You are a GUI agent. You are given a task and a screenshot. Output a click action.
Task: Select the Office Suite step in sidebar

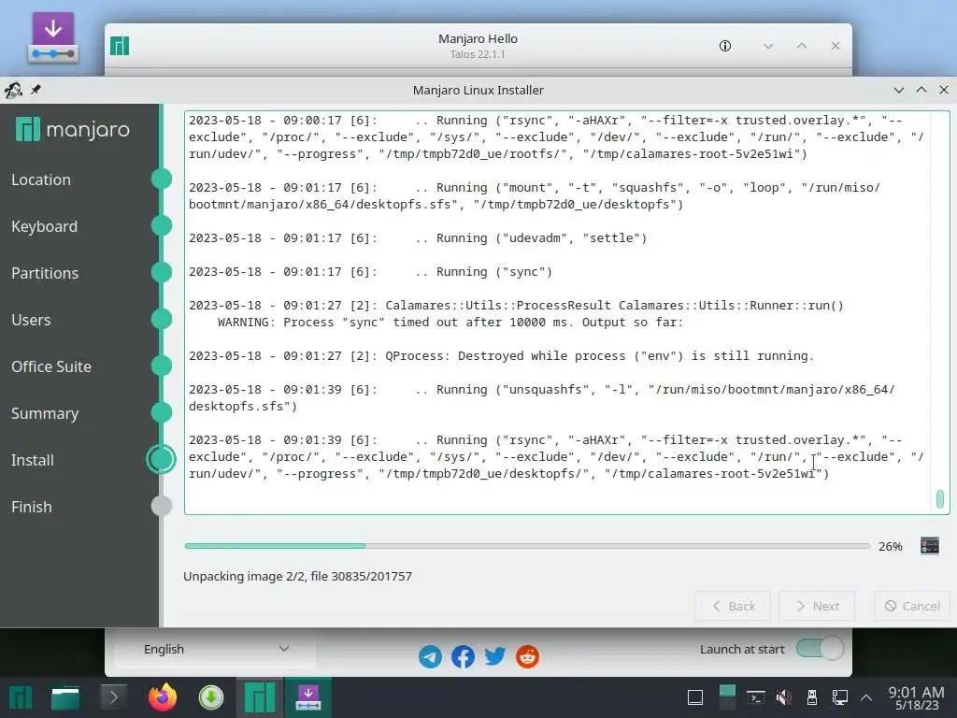[x=51, y=366]
